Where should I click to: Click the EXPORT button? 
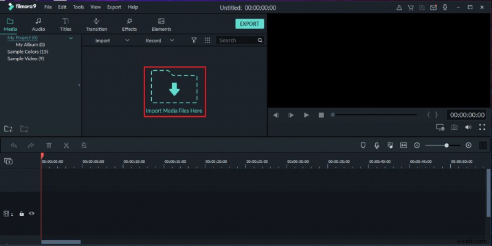250,24
